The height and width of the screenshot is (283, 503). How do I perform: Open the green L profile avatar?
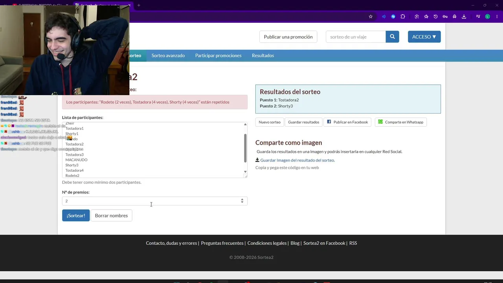pyautogui.click(x=487, y=17)
